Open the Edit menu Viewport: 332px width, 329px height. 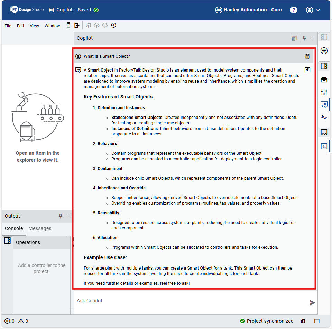point(20,26)
